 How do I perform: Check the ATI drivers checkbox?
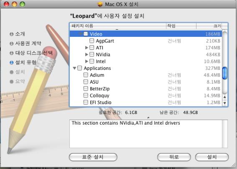(92, 48)
